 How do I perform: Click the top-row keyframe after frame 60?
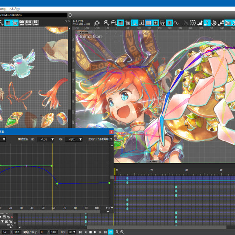[x=127, y=178]
